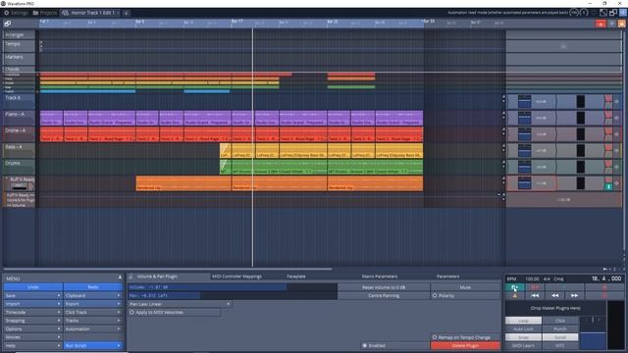Image resolution: width=628 pixels, height=353 pixels.
Task: Switch to the Faceplate tab
Action: 296,277
